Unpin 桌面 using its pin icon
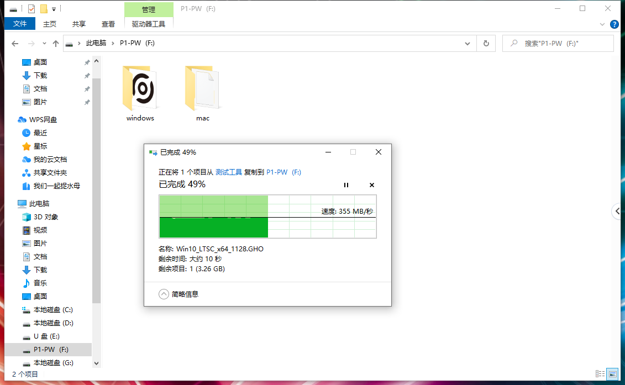The width and height of the screenshot is (625, 385). coord(87,62)
